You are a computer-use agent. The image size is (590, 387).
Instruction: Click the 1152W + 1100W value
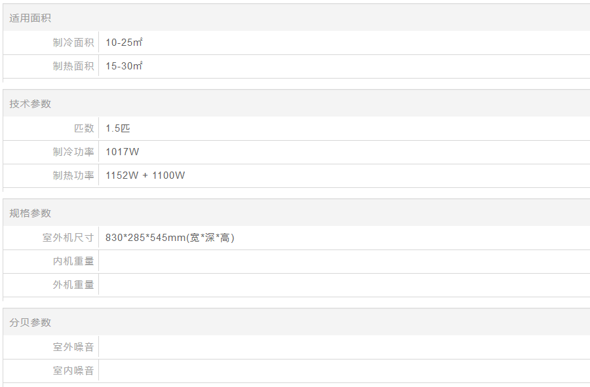pyautogui.click(x=145, y=175)
